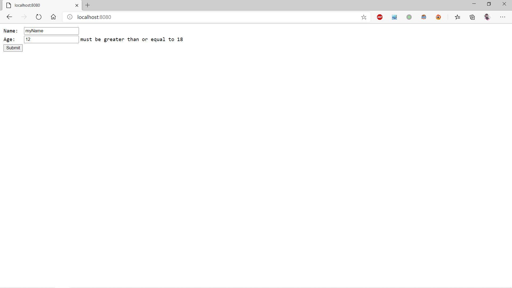Close the localhost:8080 tab
This screenshot has width=512, height=288.
click(77, 5)
